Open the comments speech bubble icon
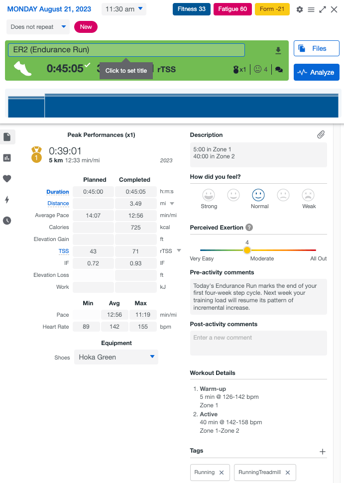Image resolution: width=344 pixels, height=483 pixels. [x=279, y=70]
